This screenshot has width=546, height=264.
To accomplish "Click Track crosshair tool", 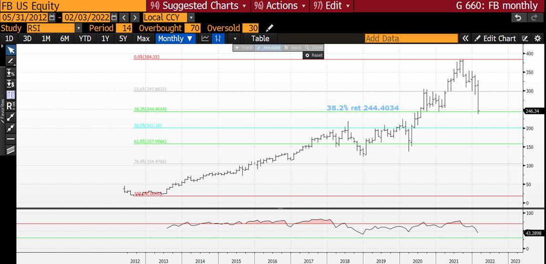I will tap(243, 48).
